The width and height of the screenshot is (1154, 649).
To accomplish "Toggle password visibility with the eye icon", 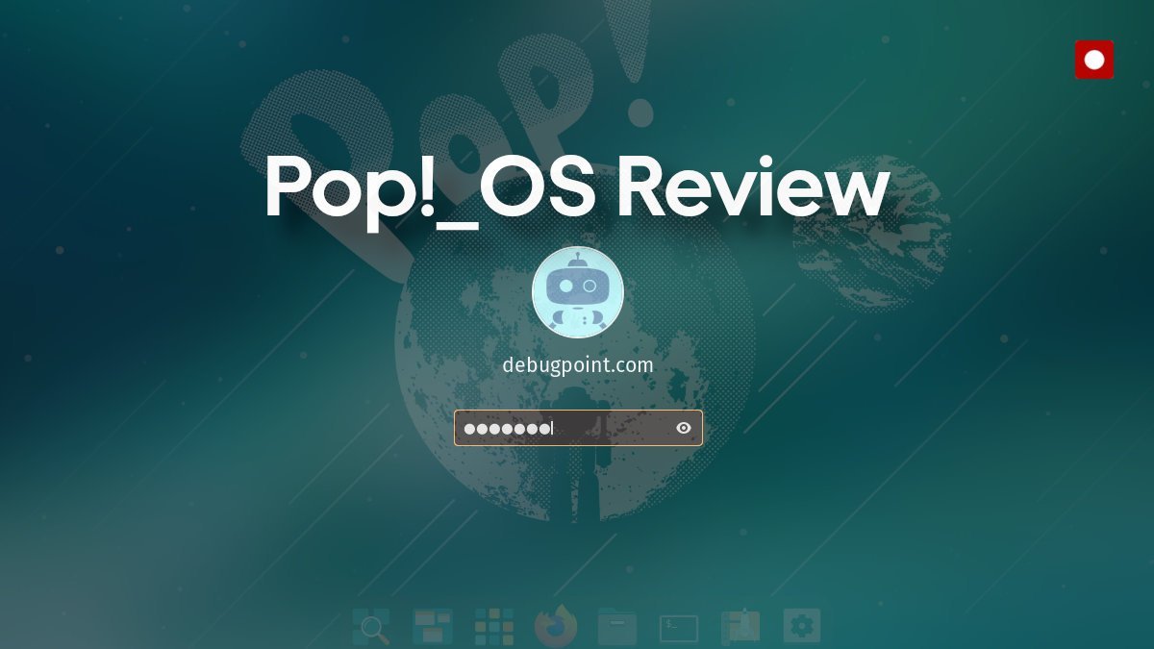I will coord(684,428).
